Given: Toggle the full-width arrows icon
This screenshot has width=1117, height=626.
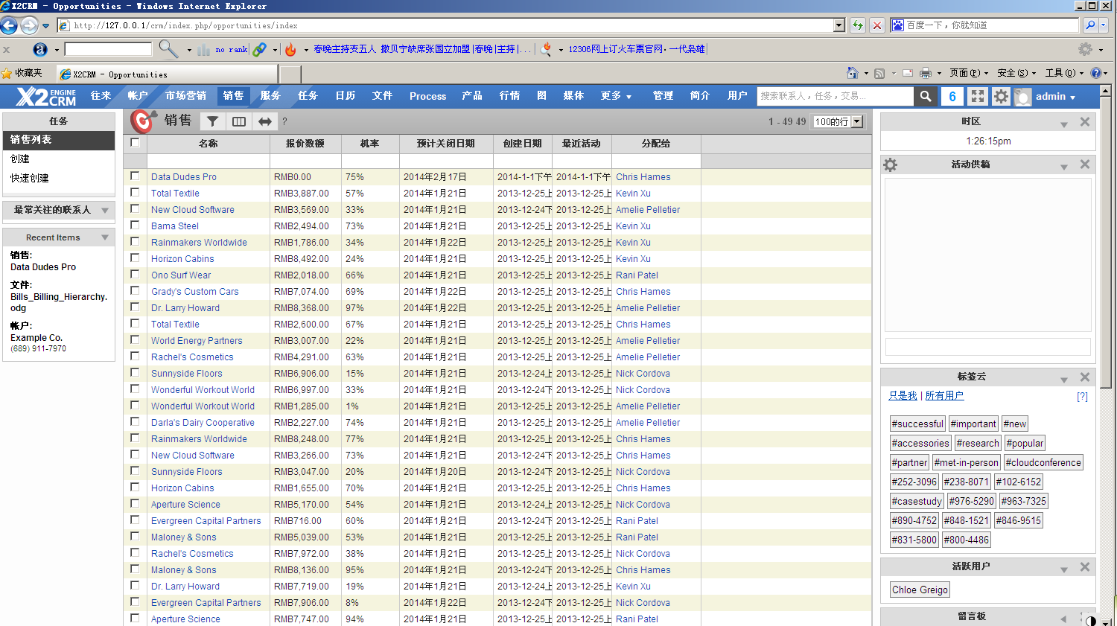Looking at the screenshot, I should [x=265, y=121].
